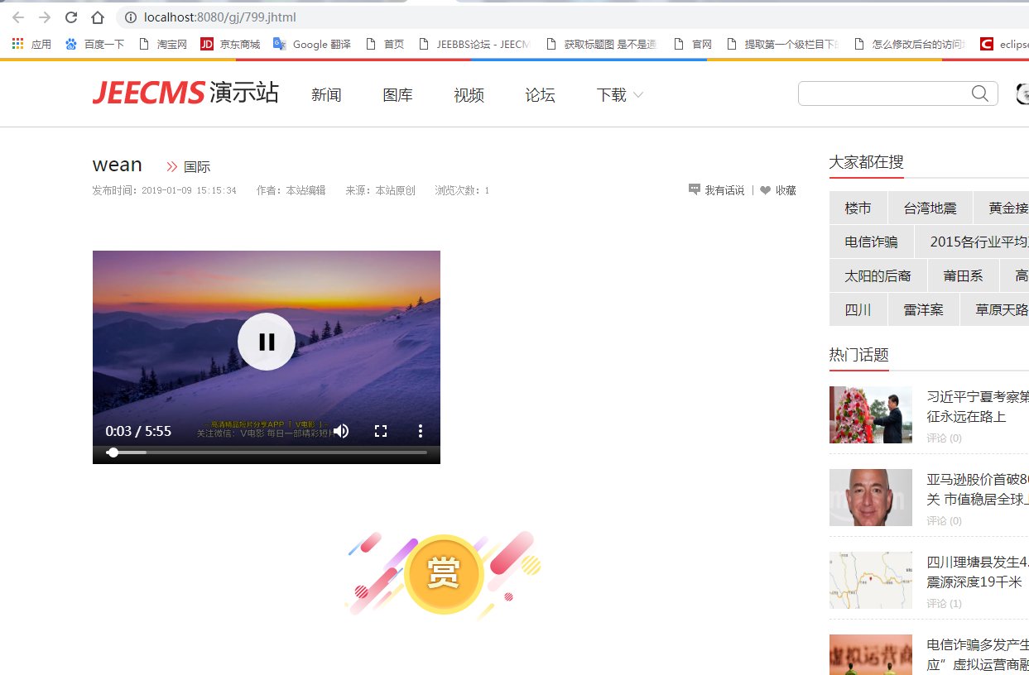Enter fullscreen video mode
This screenshot has height=675, width=1029.
[x=381, y=431]
